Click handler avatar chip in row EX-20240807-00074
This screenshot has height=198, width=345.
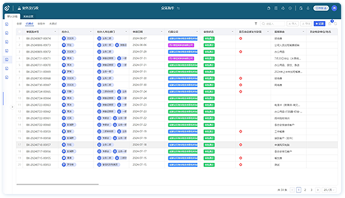point(69,38)
